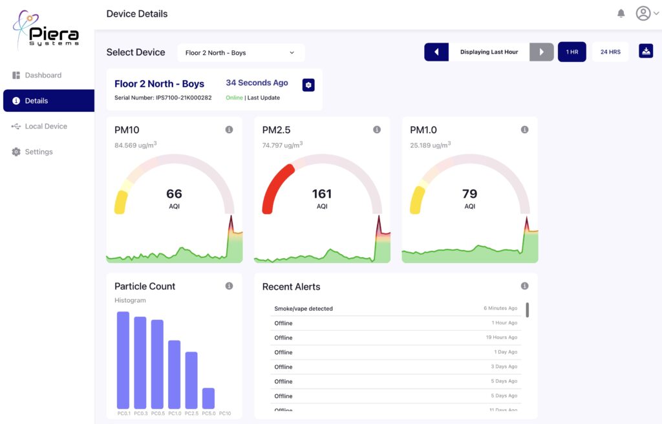Click the Piera Systems logo
662x424 pixels.
click(45, 29)
